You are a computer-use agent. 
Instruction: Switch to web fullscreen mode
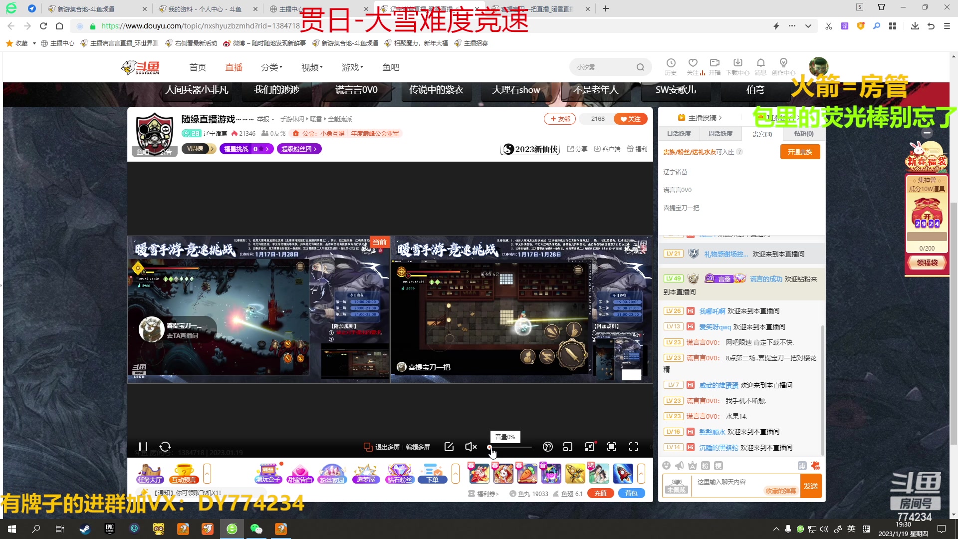[612, 447]
